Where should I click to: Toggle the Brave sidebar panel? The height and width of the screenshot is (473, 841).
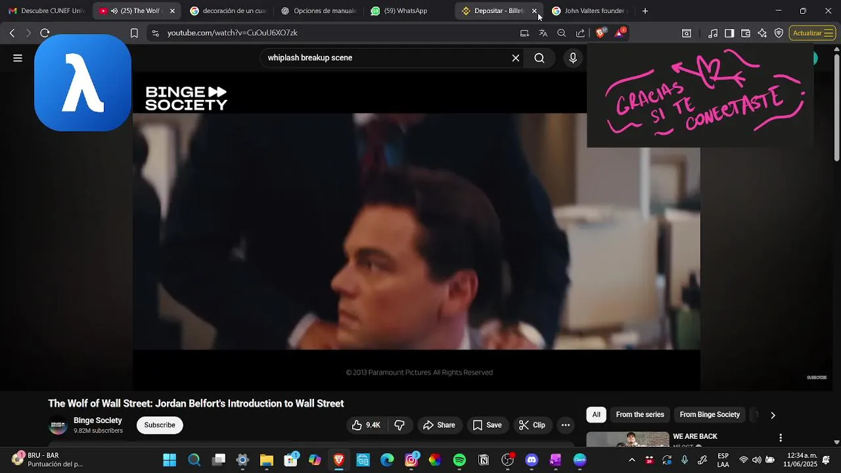coord(729,33)
